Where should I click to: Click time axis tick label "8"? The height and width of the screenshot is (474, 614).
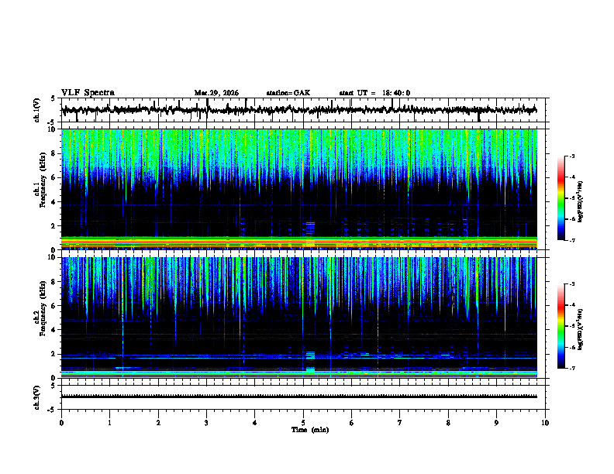coord(448,423)
